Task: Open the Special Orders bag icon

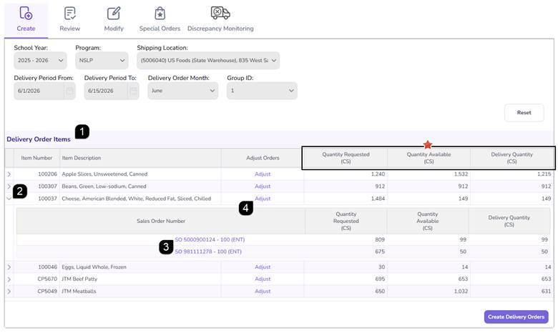Action: (160, 14)
